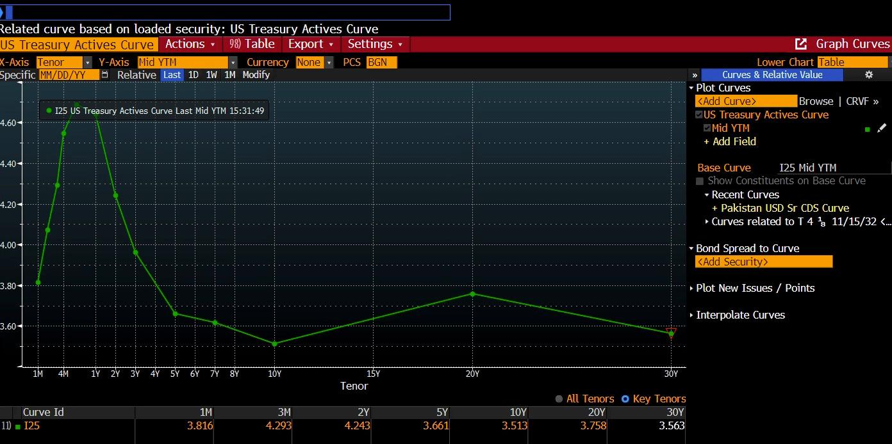Screen dimensions: 892x444
Task: Open the Export menu
Action: 311,44
